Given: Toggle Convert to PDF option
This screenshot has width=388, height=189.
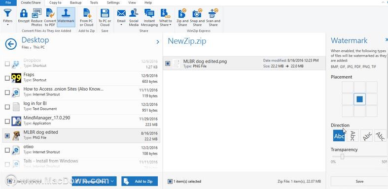Looking at the screenshot, I should (x=50, y=17).
